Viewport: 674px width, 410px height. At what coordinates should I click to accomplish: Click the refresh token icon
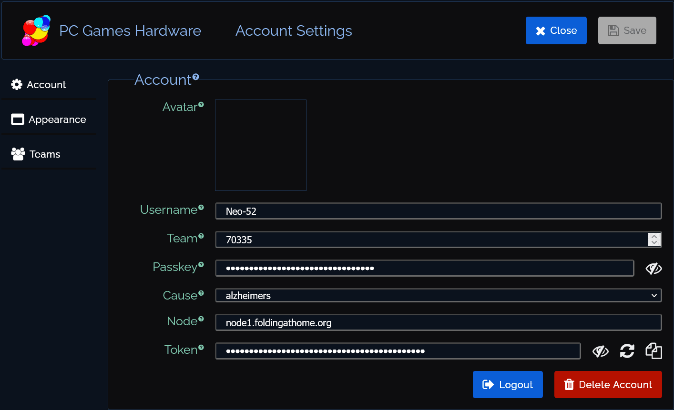[x=627, y=351]
